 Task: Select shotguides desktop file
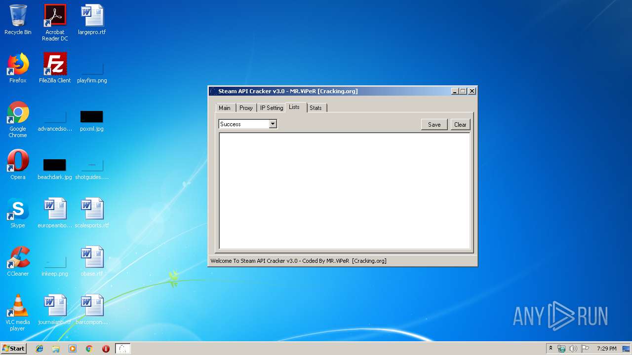click(92, 170)
